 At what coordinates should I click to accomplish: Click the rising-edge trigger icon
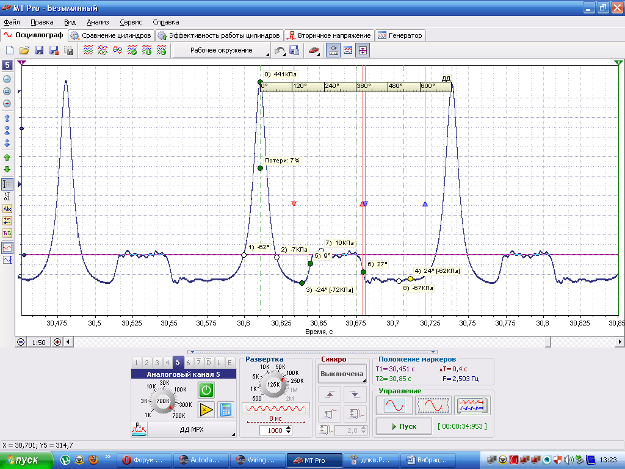[x=329, y=394]
